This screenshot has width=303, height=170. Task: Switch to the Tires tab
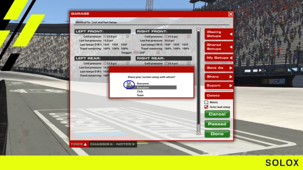tap(79, 144)
